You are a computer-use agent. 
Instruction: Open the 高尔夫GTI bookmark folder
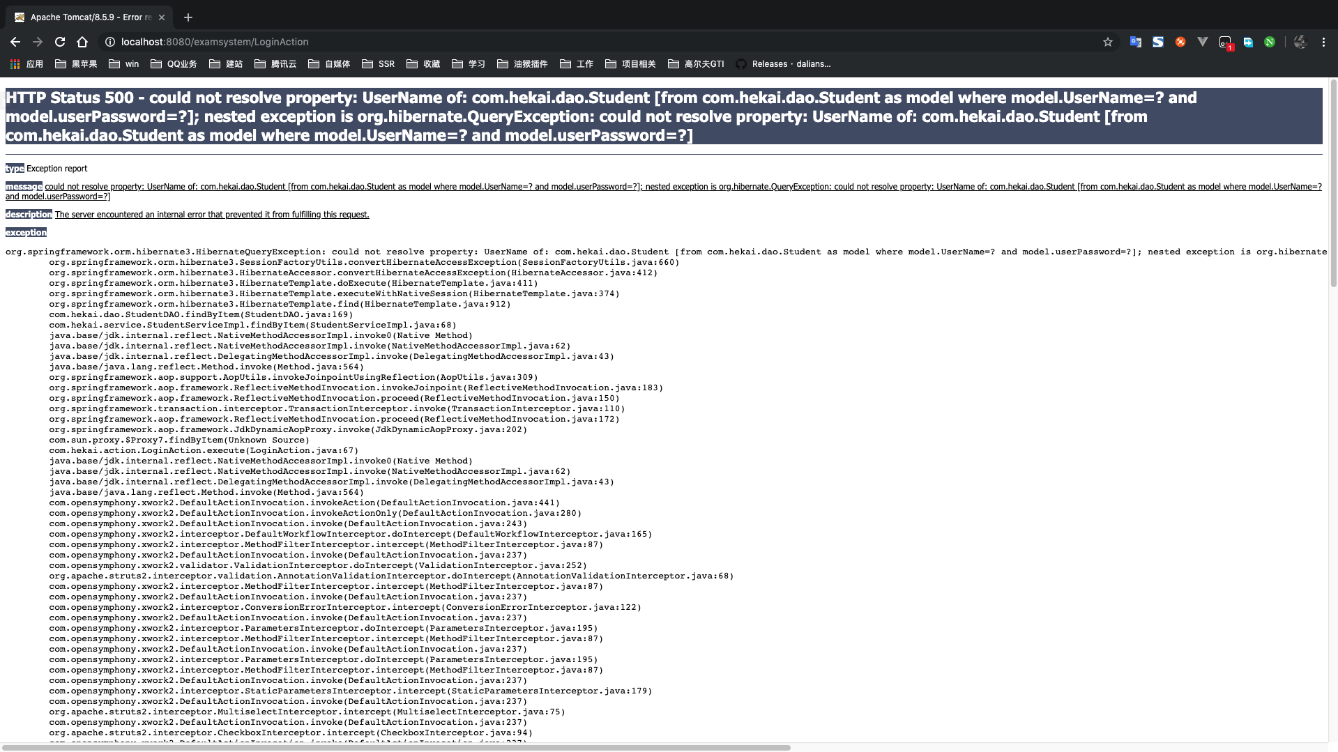click(696, 64)
